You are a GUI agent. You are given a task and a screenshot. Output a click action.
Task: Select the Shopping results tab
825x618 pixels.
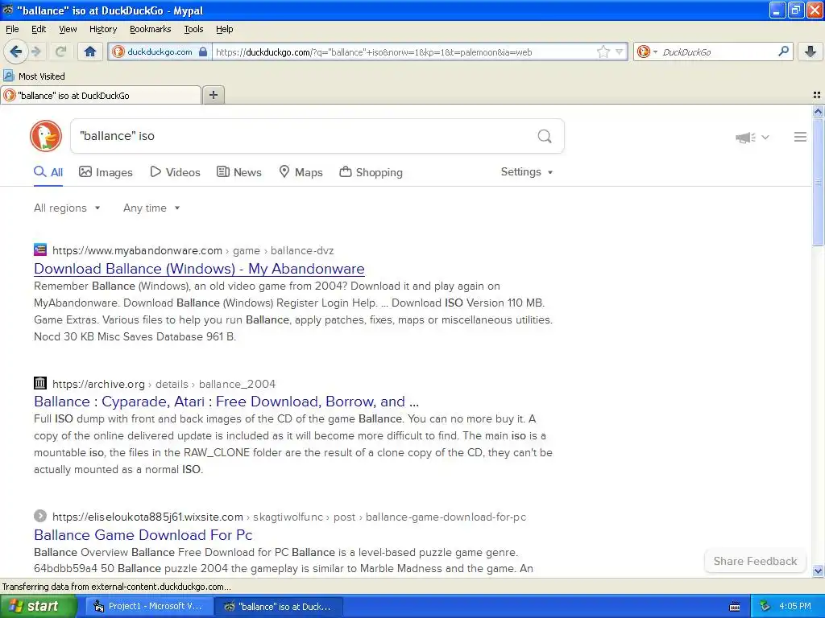click(x=371, y=172)
